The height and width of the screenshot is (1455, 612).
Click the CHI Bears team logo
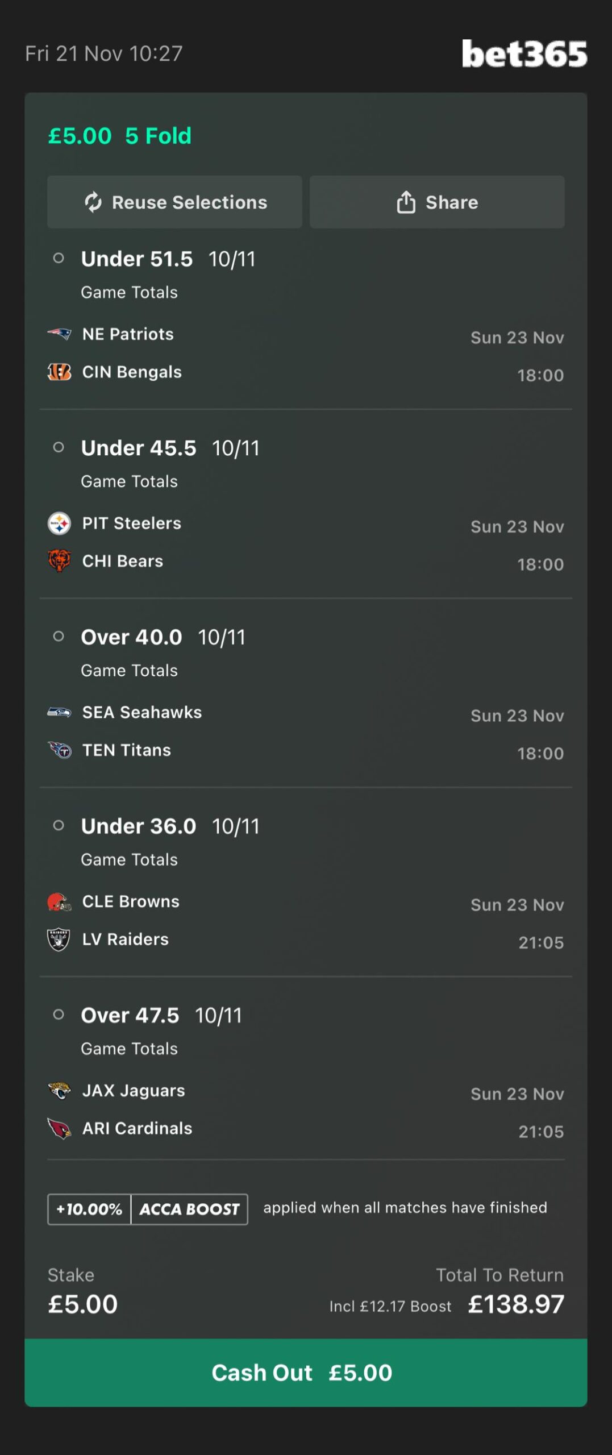click(x=59, y=561)
